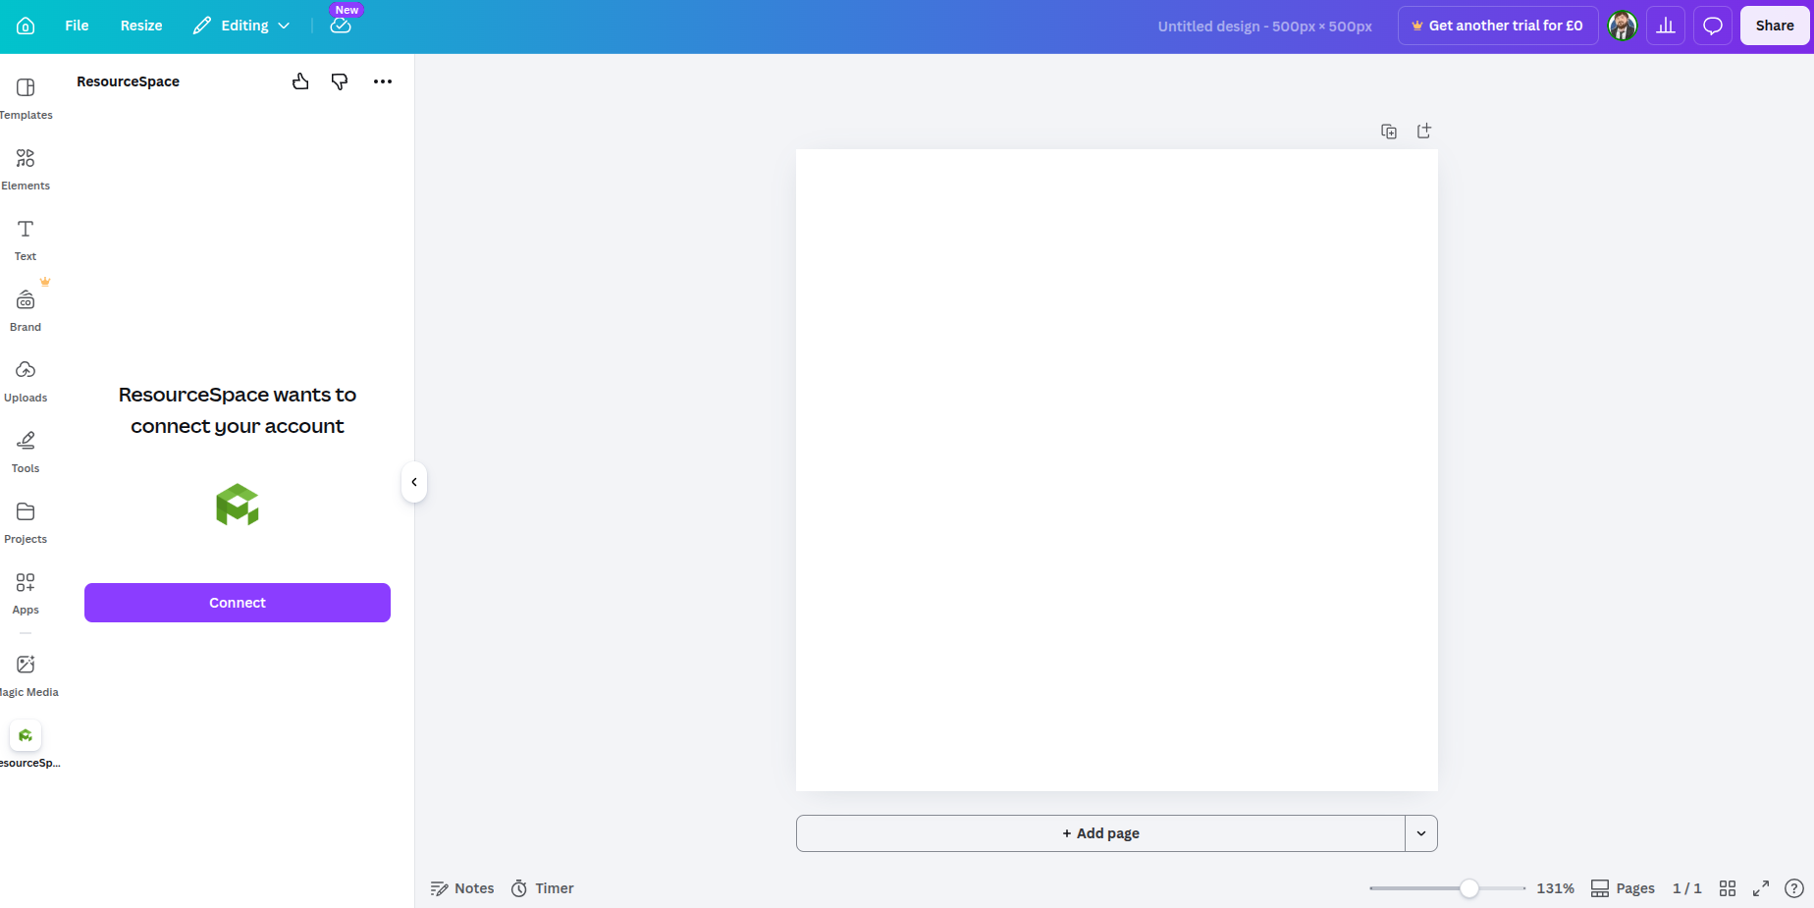Screen dimensions: 1814x908
Task: Open the analytics bar chart icon
Action: [1666, 26]
